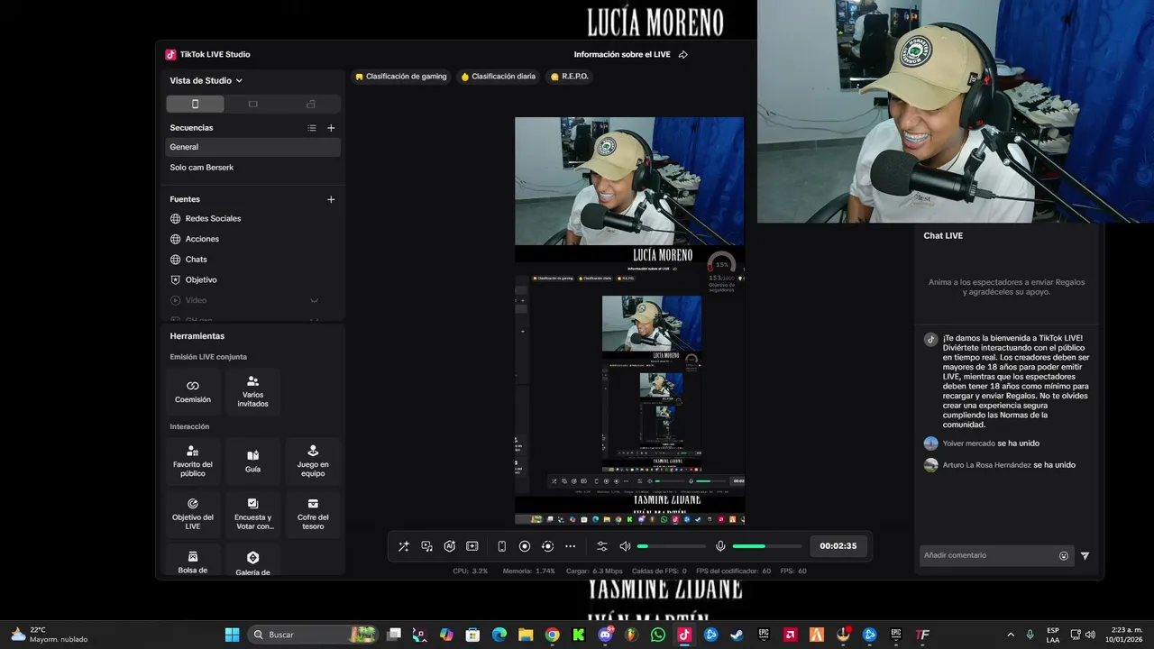Open the Coemisión tool
Image resolution: width=1154 pixels, height=649 pixels.
[x=193, y=391]
